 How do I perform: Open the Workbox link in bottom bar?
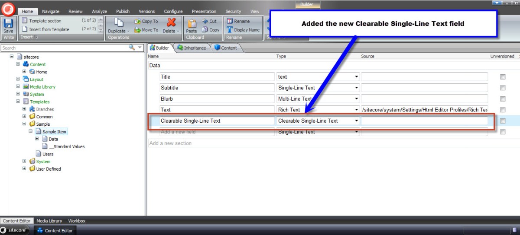point(77,221)
